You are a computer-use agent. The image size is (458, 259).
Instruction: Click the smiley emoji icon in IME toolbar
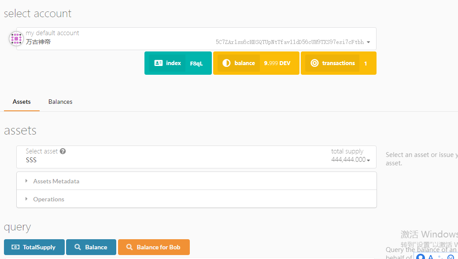click(x=451, y=257)
